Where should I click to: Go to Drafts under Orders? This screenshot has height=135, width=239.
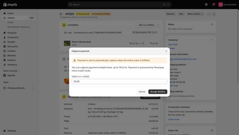click(x=10, y=22)
